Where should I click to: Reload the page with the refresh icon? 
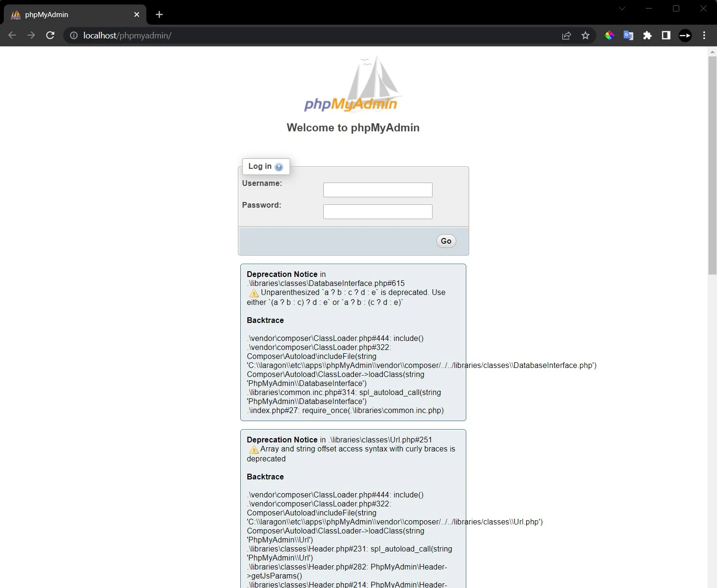click(x=50, y=35)
